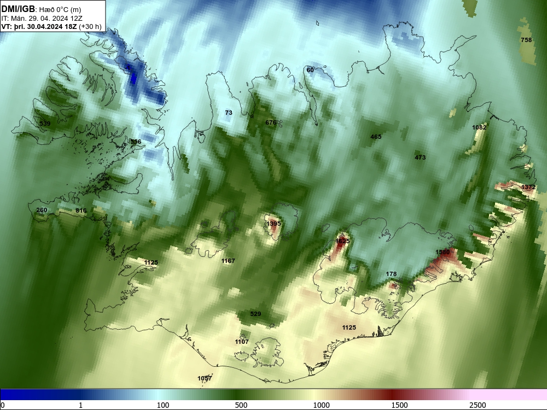Select the 473 height label

click(x=420, y=157)
